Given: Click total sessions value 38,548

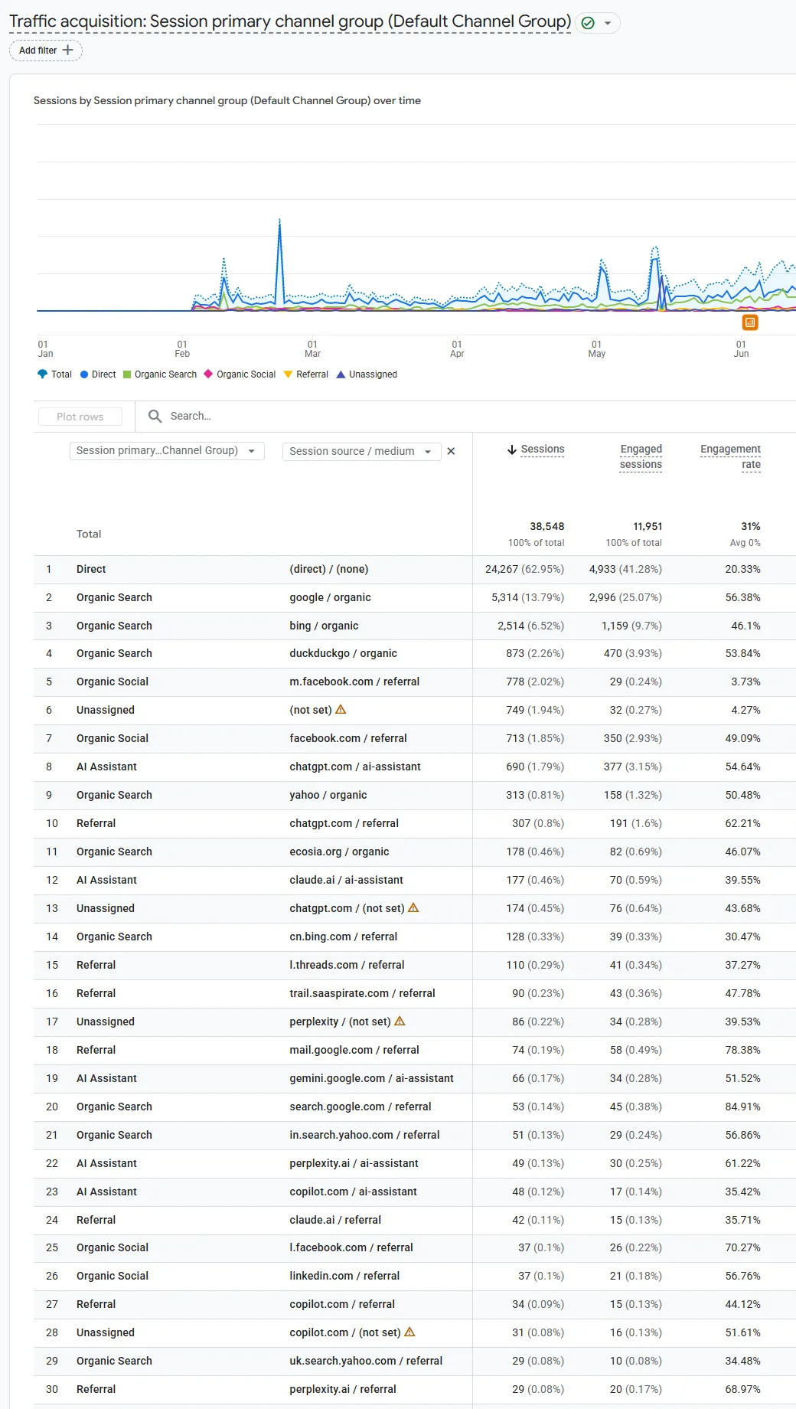Looking at the screenshot, I should tap(547, 526).
